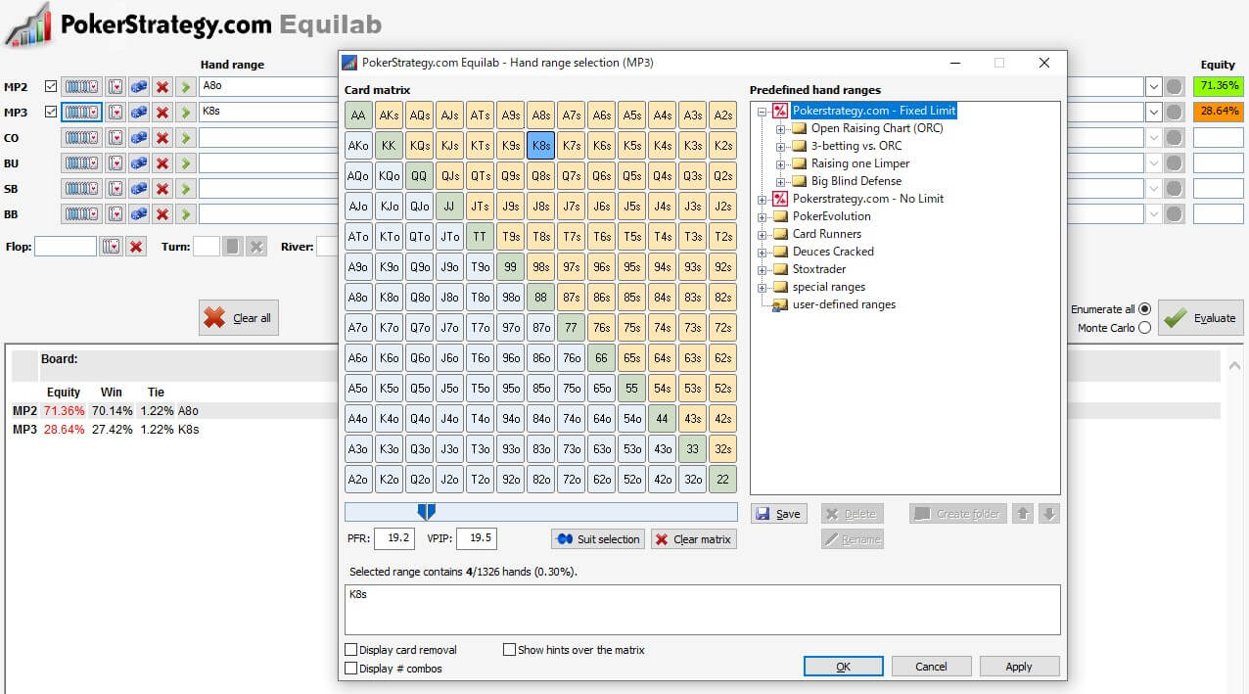Enable Display # combos checkbox
Image resolution: width=1249 pixels, height=694 pixels.
351,669
